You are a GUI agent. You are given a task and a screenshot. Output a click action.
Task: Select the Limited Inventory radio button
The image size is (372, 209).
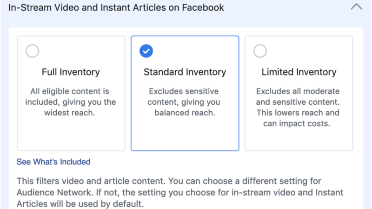point(260,51)
